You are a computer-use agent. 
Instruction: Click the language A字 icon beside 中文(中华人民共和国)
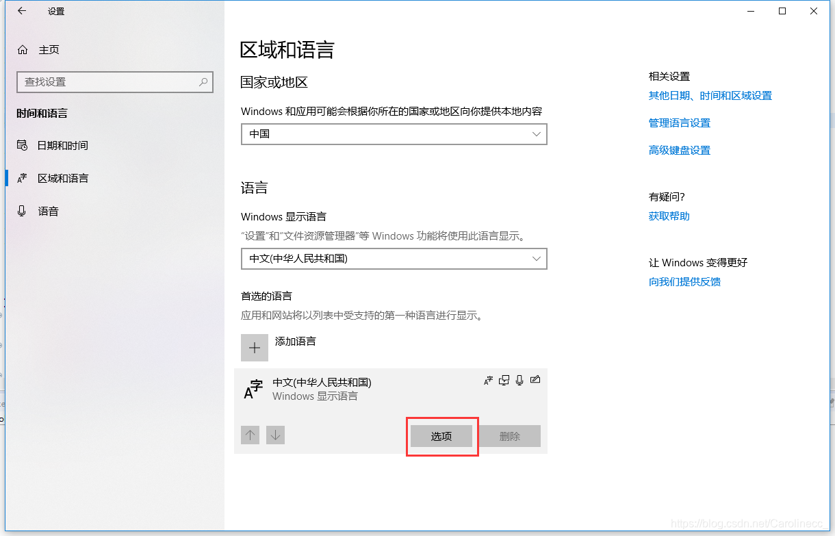tap(253, 390)
